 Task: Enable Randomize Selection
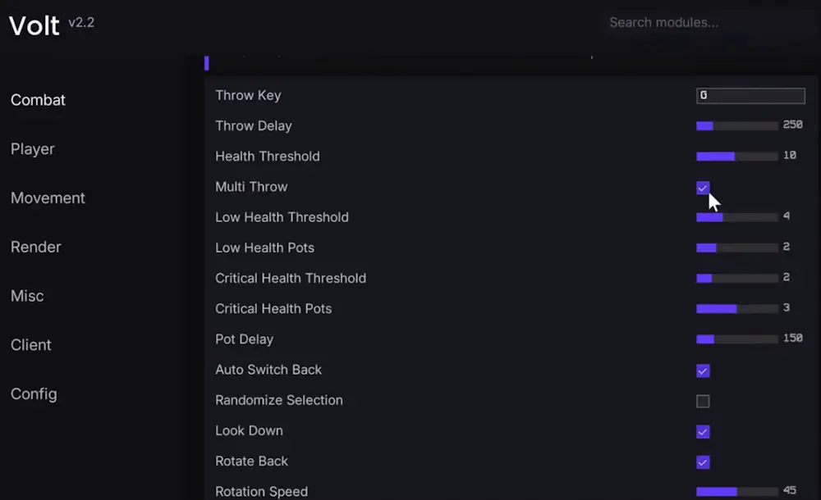(x=703, y=401)
